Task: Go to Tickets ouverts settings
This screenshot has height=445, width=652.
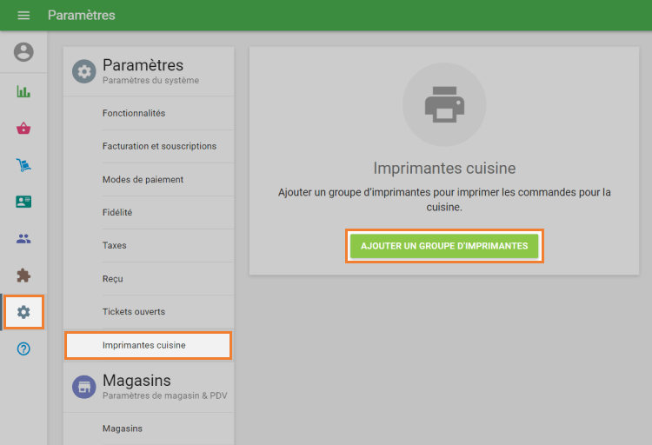Action: pyautogui.click(x=133, y=311)
